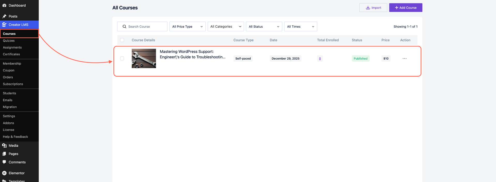The width and height of the screenshot is (496, 182).
Task: Click the December 29, 2025 date cell
Action: click(x=285, y=59)
